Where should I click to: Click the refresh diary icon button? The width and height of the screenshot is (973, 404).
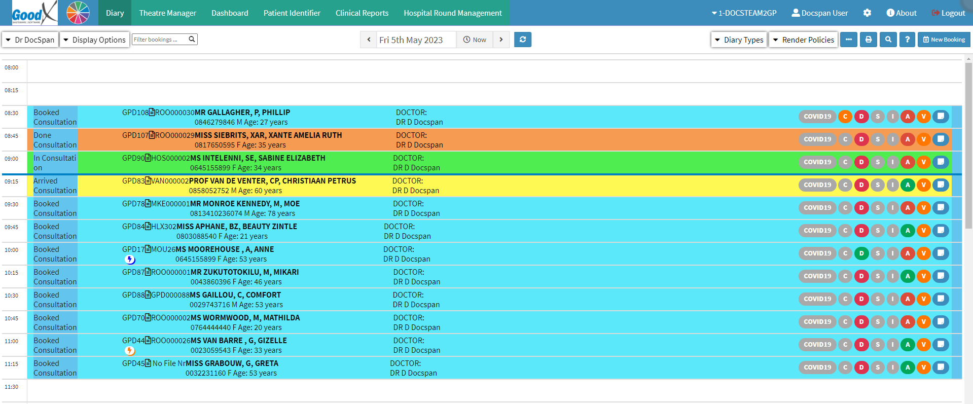(x=523, y=40)
